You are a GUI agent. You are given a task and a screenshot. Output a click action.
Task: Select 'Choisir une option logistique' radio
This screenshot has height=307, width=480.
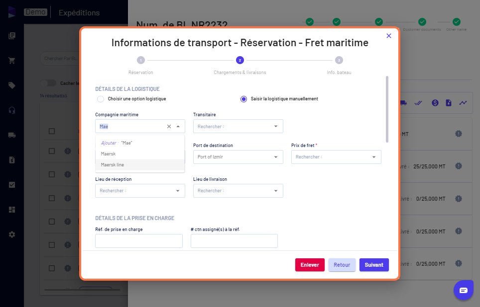101,99
